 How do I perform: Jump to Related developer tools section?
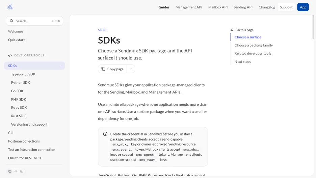pos(253,53)
